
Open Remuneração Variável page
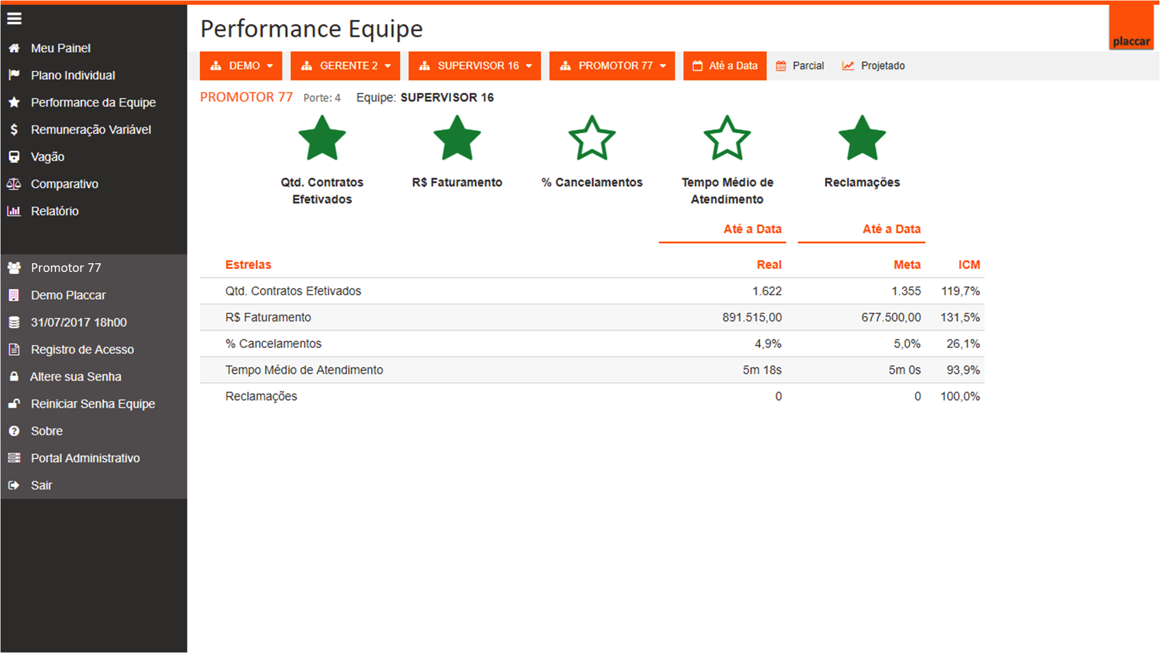[91, 130]
